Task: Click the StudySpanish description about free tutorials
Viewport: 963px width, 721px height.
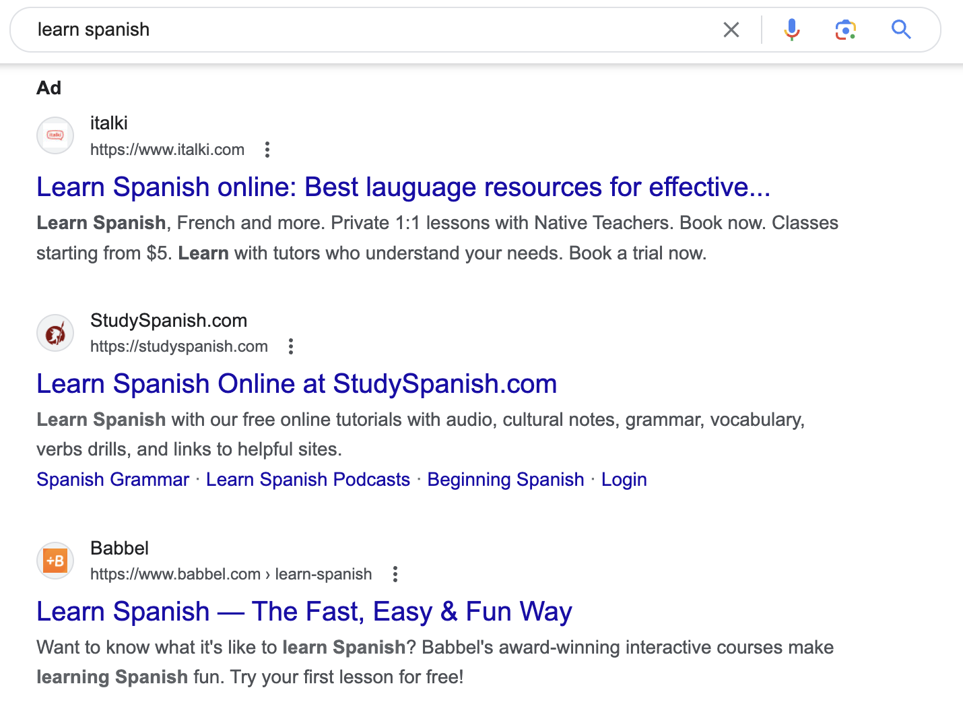Action: coord(421,434)
